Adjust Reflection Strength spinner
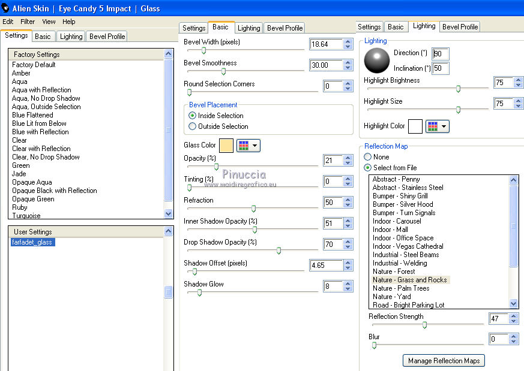Image resolution: width=524 pixels, height=371 pixels. click(514, 319)
